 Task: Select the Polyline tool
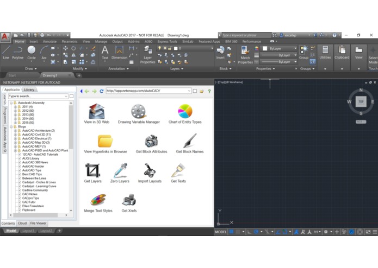point(17,53)
